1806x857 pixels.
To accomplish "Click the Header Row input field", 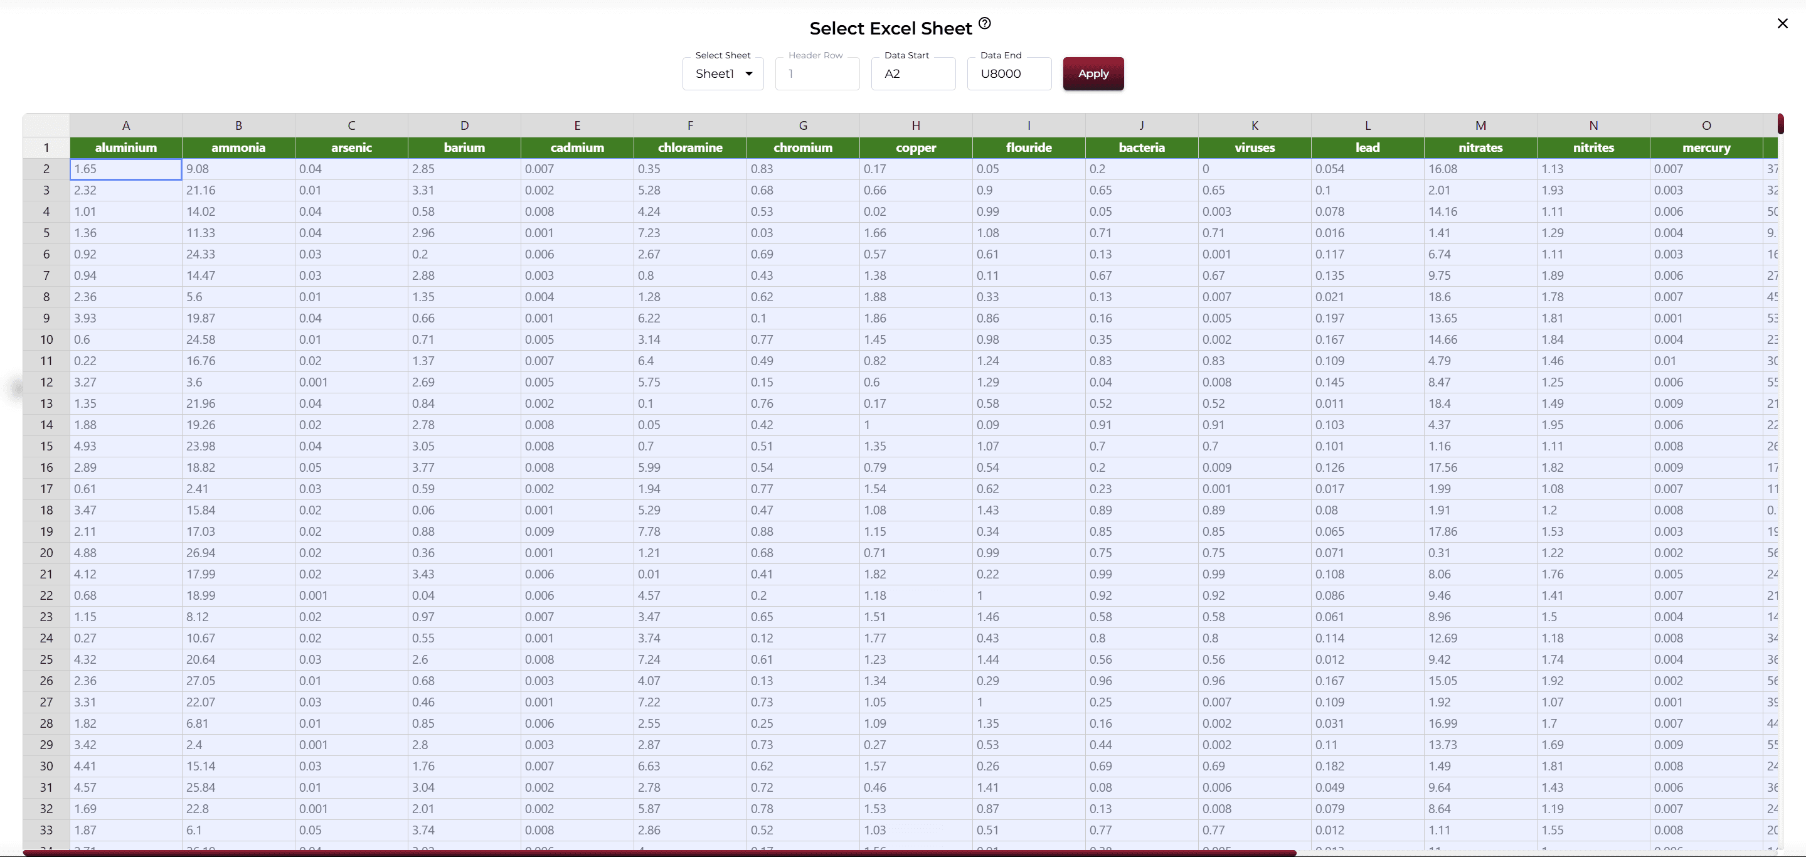I will coord(817,73).
